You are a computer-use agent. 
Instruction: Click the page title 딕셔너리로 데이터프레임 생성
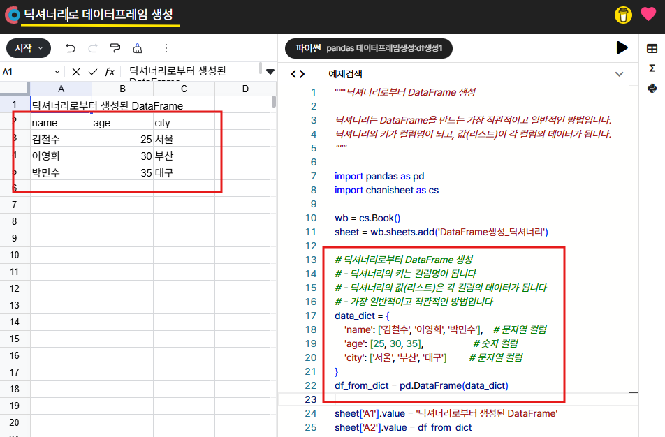pos(98,15)
